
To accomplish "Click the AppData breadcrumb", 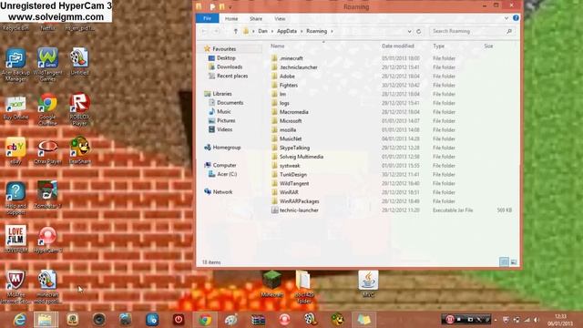I will 287,31.
